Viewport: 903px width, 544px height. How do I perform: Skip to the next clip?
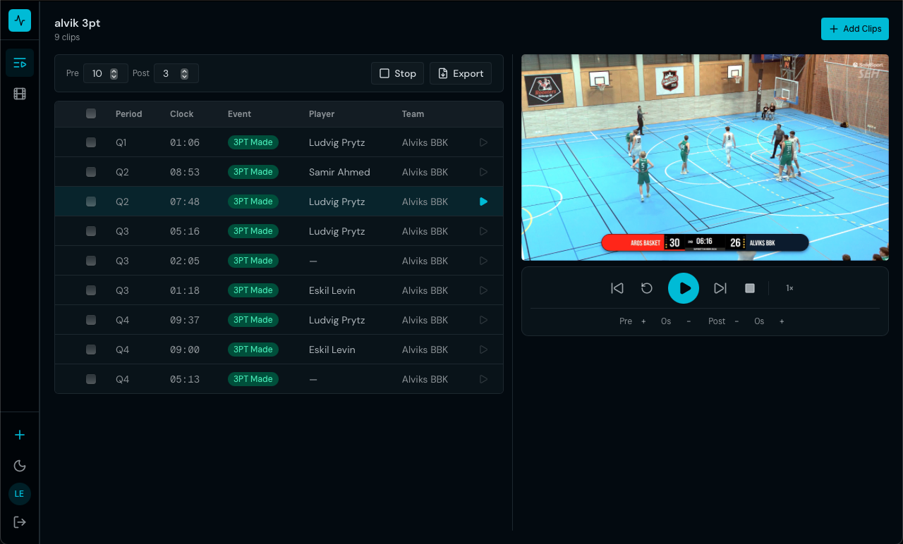point(720,288)
